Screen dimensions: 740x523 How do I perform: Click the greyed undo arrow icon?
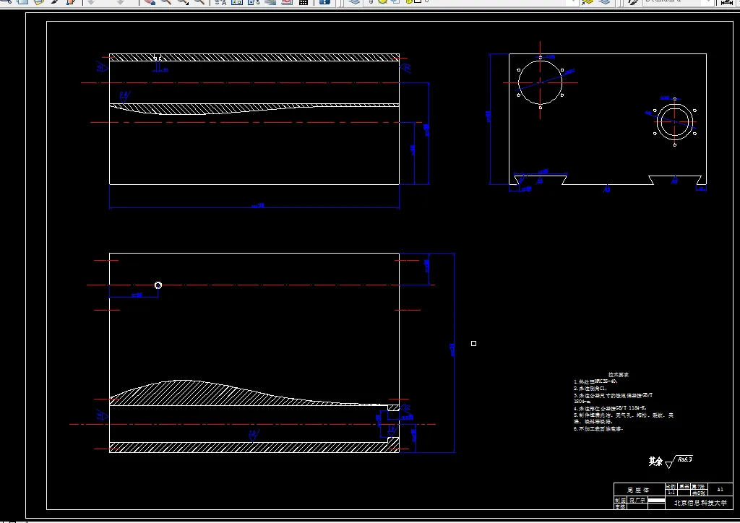91,2
